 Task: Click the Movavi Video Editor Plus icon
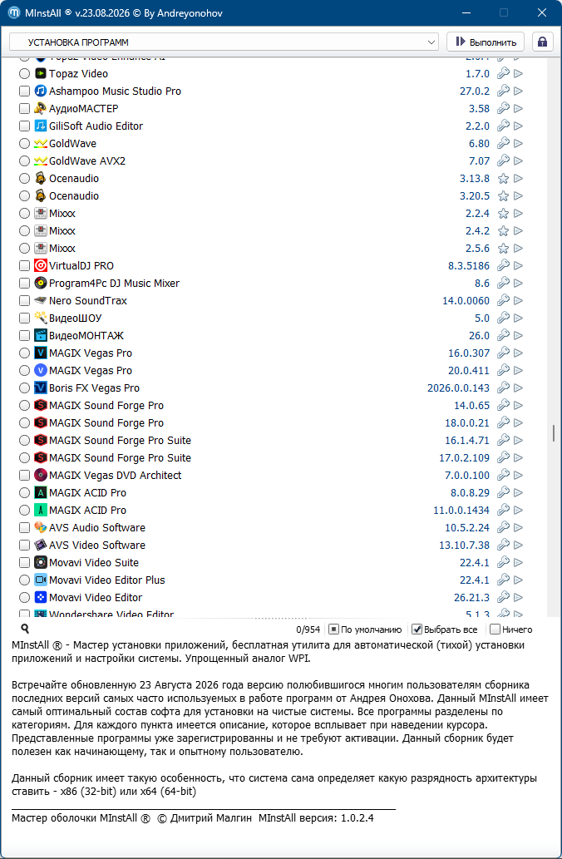(41, 580)
